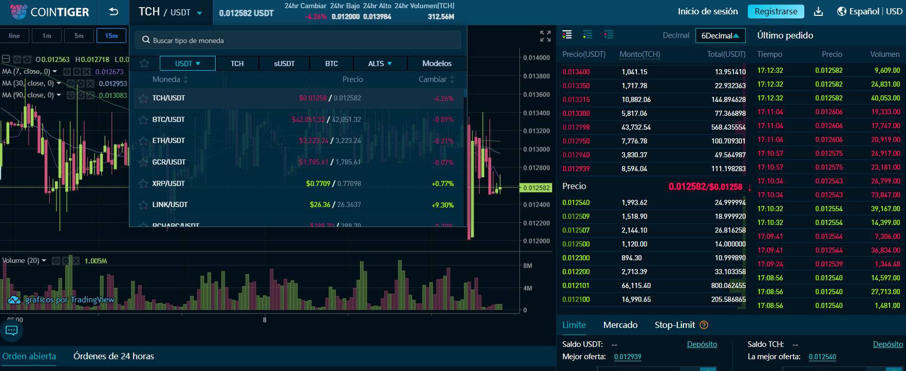Switch to the sUSDT market tab

tap(285, 64)
